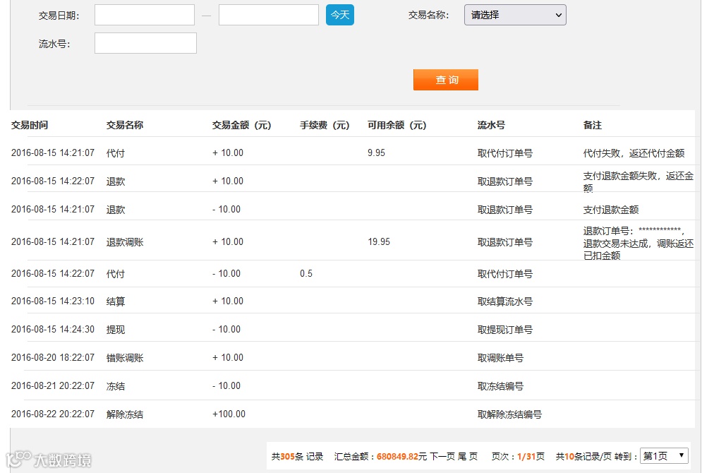Click the 备注 column header
Screen dimensions: 702x473
(593, 125)
